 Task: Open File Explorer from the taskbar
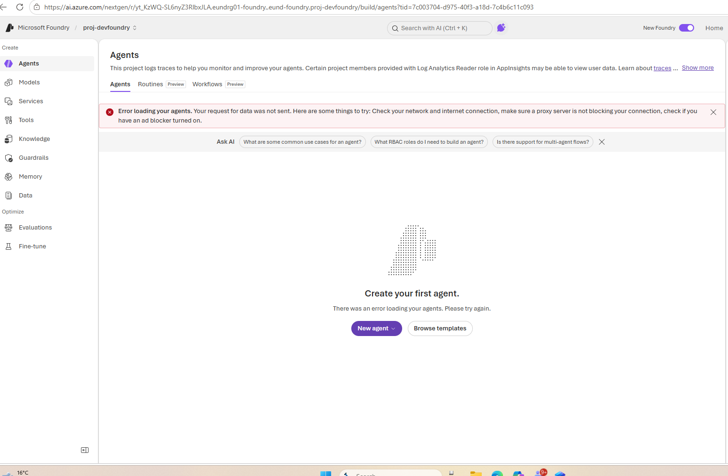pyautogui.click(x=476, y=473)
